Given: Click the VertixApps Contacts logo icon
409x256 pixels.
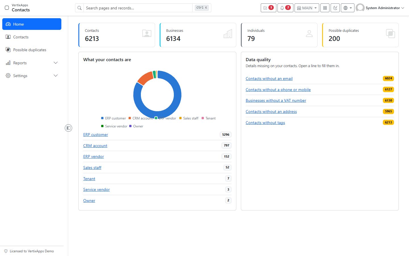Looking at the screenshot, I should pyautogui.click(x=7, y=8).
